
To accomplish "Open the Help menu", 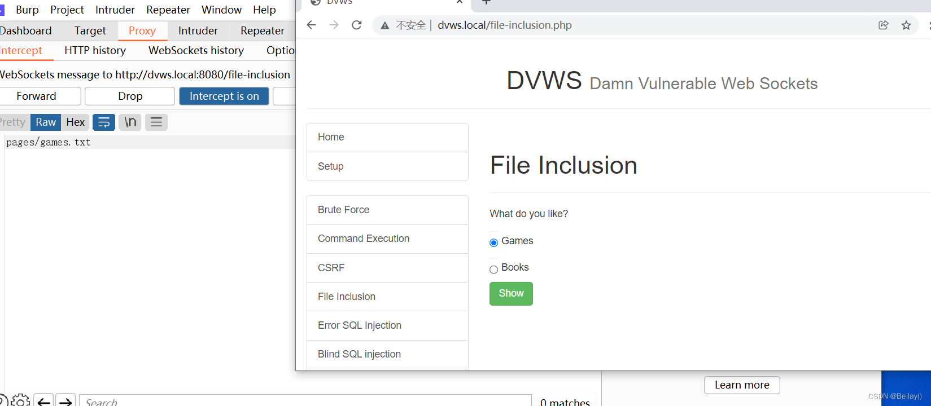I will click(264, 10).
